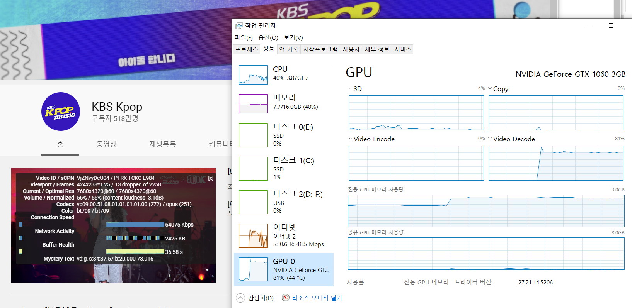Open the 보기(V) menu
This screenshot has height=308, width=632.
[x=293, y=37]
